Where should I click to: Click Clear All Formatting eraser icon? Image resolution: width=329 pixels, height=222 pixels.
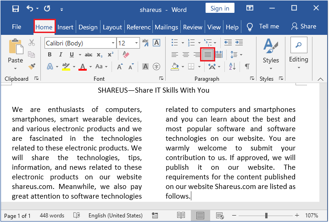126,55
